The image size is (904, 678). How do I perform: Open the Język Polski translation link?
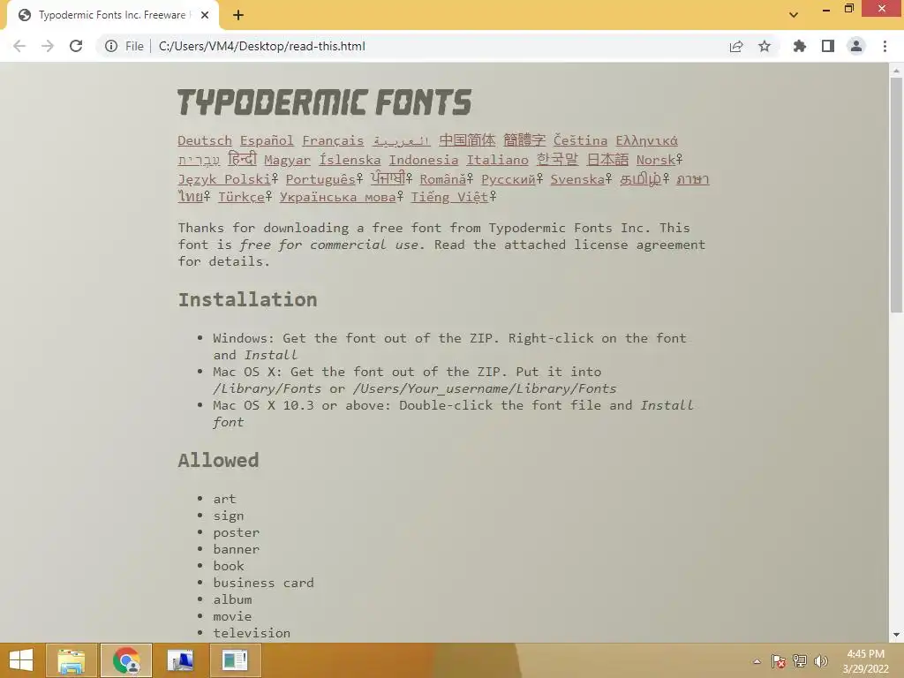[x=224, y=179]
